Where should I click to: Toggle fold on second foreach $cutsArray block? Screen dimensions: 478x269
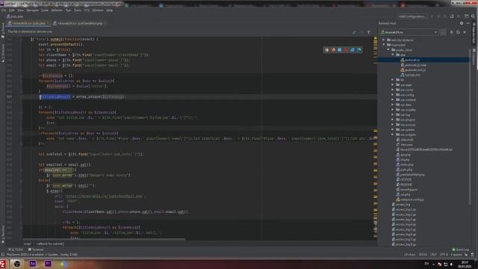click(x=22, y=133)
